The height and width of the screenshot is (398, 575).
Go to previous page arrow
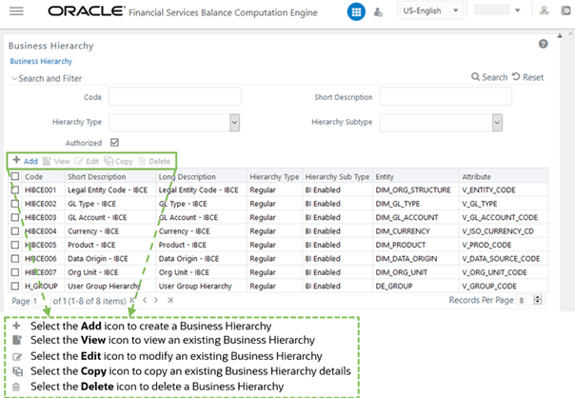click(145, 300)
